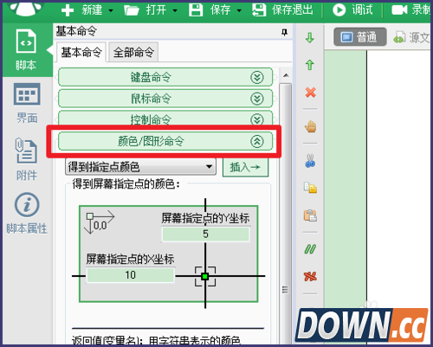The height and width of the screenshot is (347, 433).
Task: Click the red crossed-out uncomment icon
Action: click(310, 276)
